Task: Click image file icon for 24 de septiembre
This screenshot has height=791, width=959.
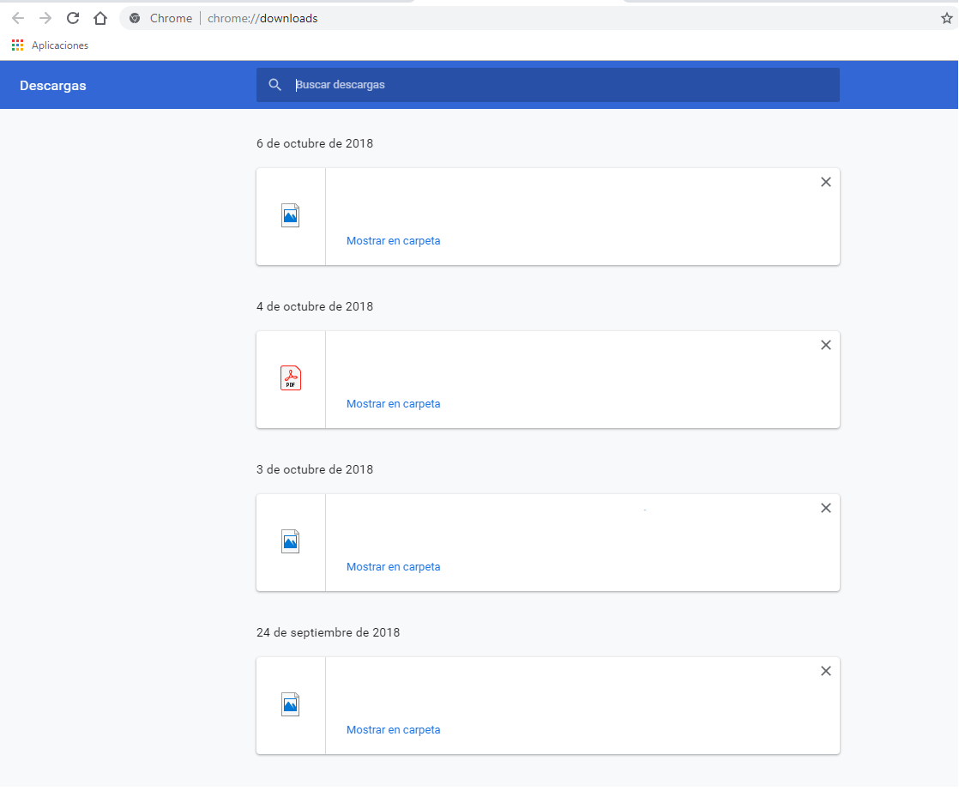Action: pos(291,704)
